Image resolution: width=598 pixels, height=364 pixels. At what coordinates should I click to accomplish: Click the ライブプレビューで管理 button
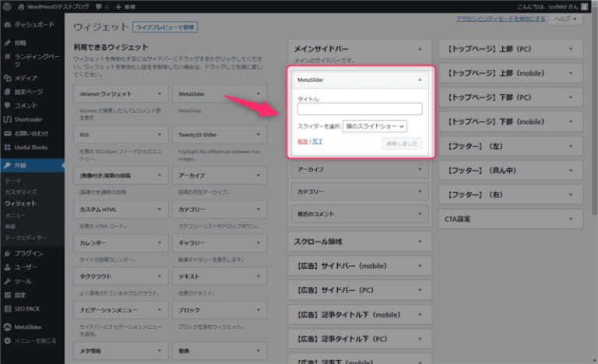click(x=164, y=27)
